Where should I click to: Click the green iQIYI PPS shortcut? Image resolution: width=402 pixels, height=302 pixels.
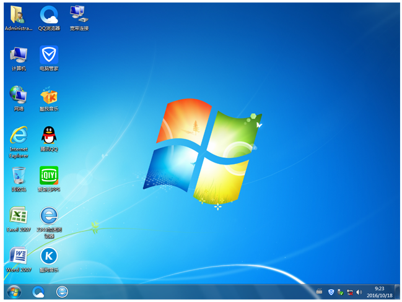tap(49, 176)
